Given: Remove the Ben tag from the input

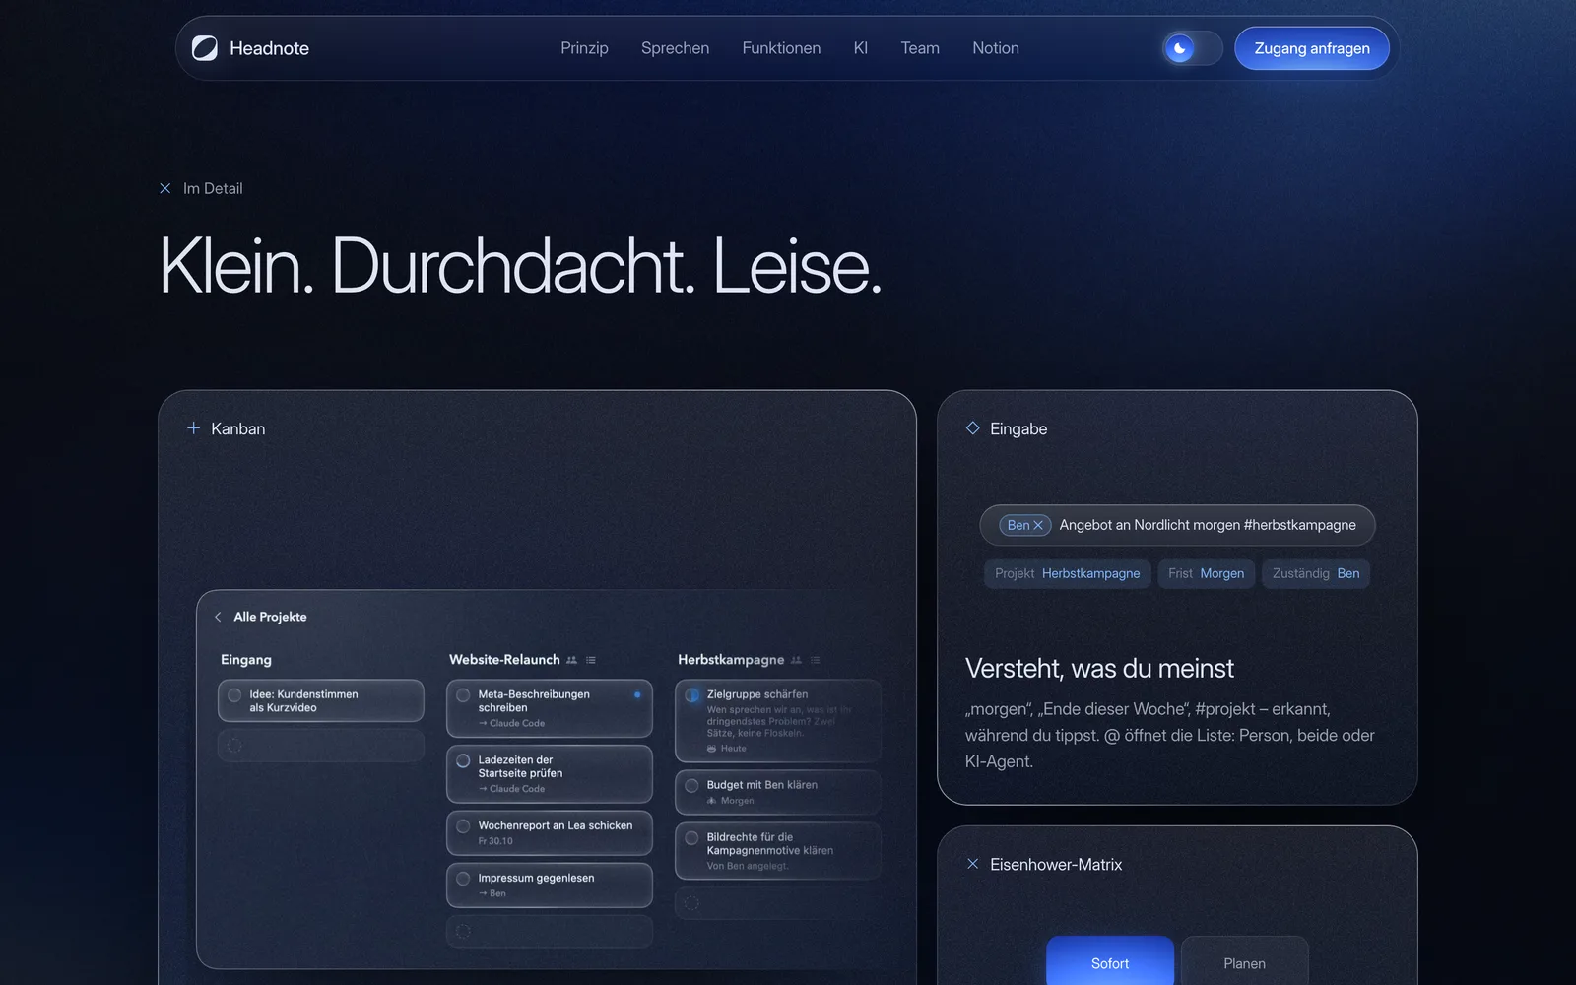Looking at the screenshot, I should point(1038,526).
